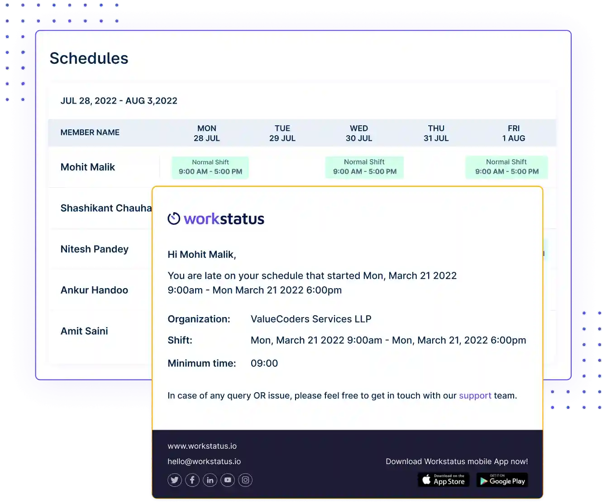Click Mohit Malik's Friday Normal Shift

507,167
